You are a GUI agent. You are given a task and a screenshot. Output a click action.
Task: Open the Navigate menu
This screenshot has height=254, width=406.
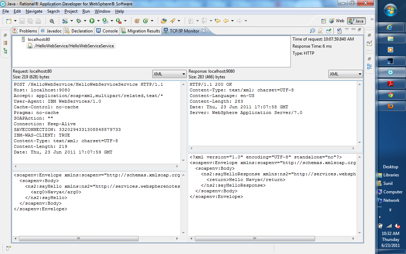point(34,11)
